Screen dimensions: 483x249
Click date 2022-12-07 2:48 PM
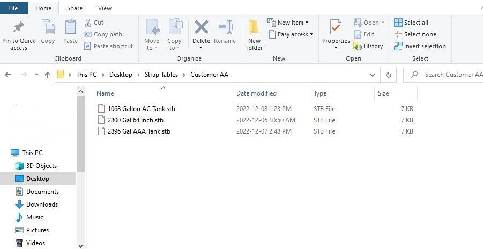264,131
